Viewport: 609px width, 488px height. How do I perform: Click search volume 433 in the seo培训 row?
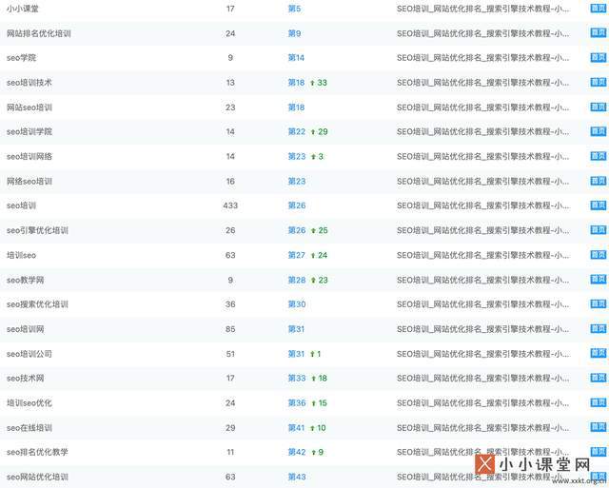point(230,205)
